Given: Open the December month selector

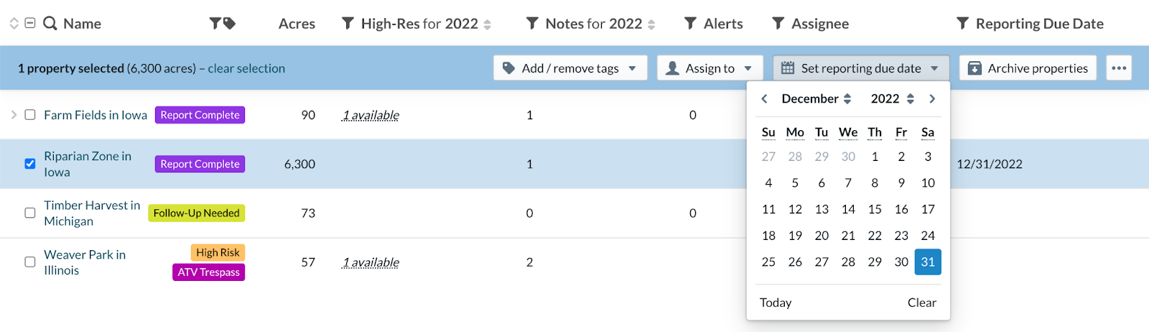Looking at the screenshot, I should (x=816, y=99).
